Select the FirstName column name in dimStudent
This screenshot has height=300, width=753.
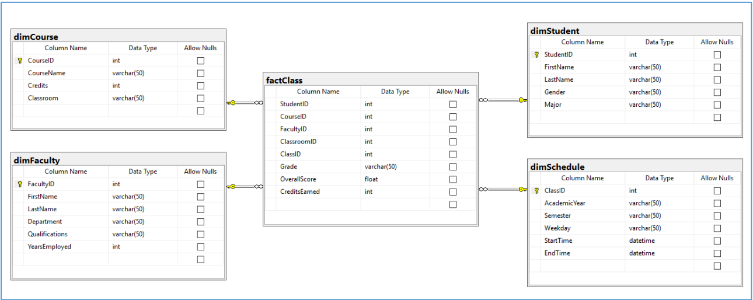point(559,67)
